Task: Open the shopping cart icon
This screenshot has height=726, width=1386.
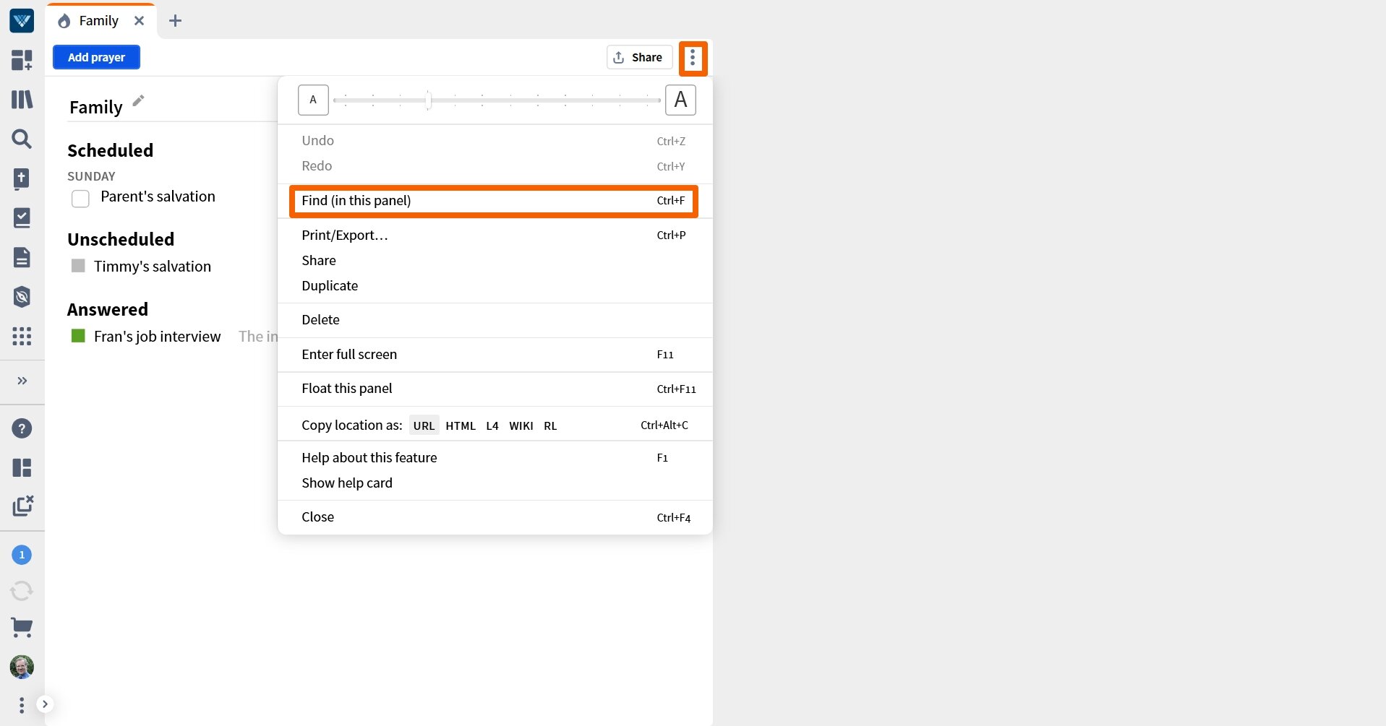Action: coord(22,628)
